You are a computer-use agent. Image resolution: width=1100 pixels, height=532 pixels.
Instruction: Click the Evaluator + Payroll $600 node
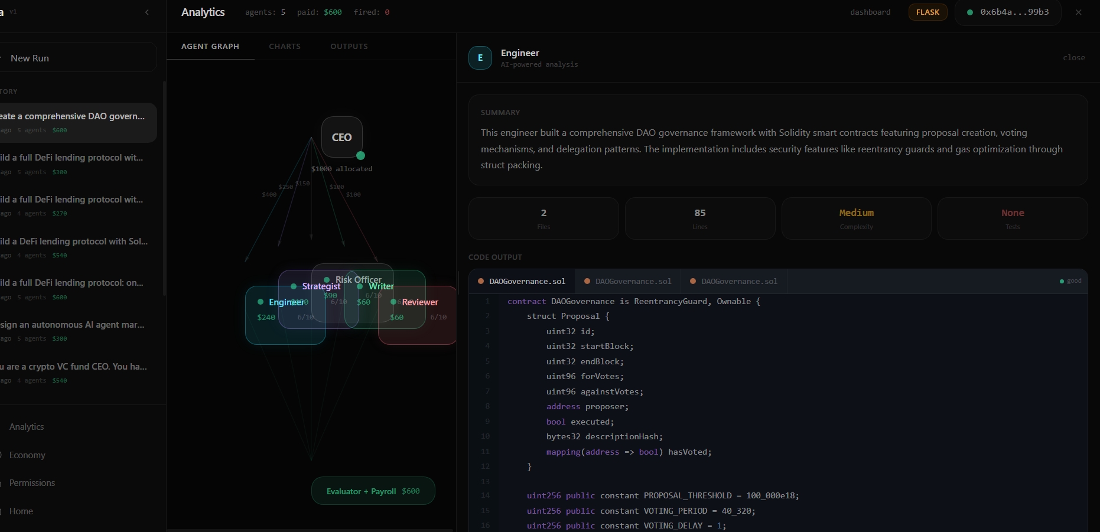373,491
